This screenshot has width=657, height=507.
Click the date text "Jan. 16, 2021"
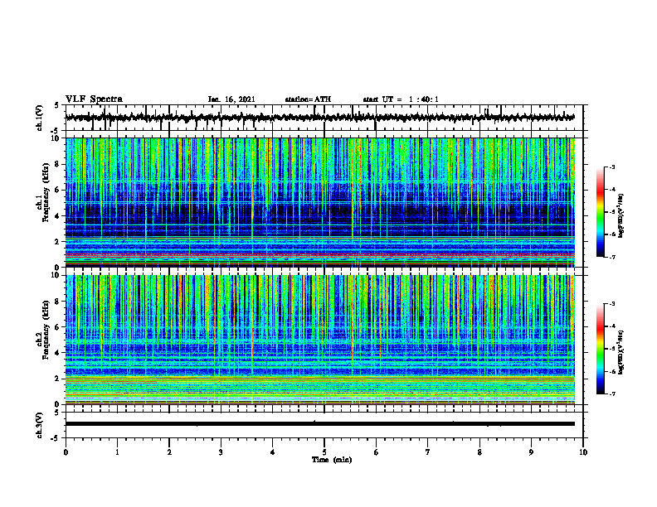pyautogui.click(x=231, y=99)
